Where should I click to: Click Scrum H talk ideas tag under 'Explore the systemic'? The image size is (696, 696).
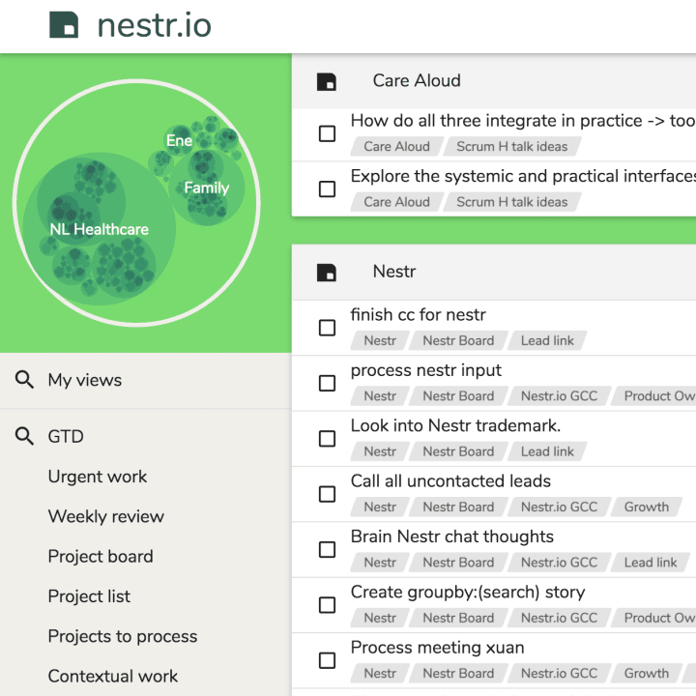click(x=512, y=202)
